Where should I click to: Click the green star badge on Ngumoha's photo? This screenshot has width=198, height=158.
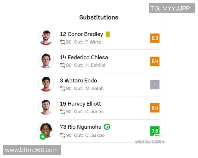pyautogui.click(x=42, y=136)
